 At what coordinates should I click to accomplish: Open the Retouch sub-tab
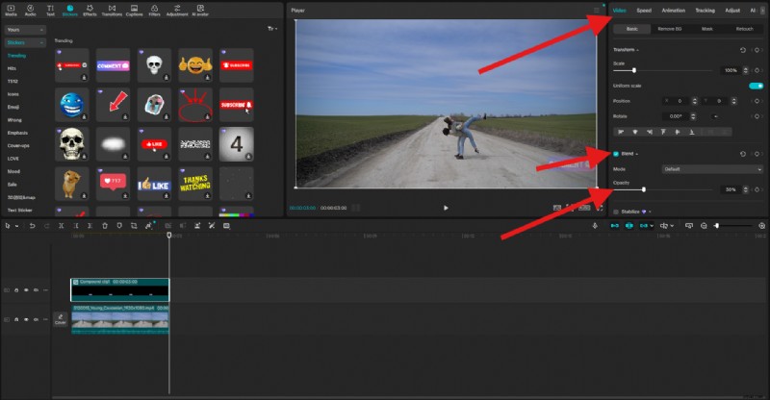point(744,29)
